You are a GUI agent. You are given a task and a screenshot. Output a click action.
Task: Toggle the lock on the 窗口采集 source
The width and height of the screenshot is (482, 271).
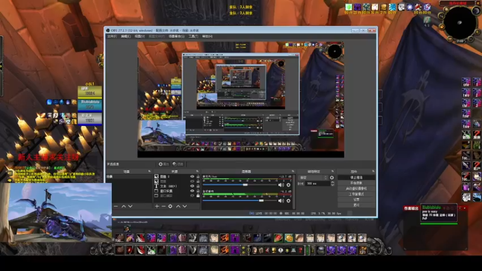tap(198, 191)
